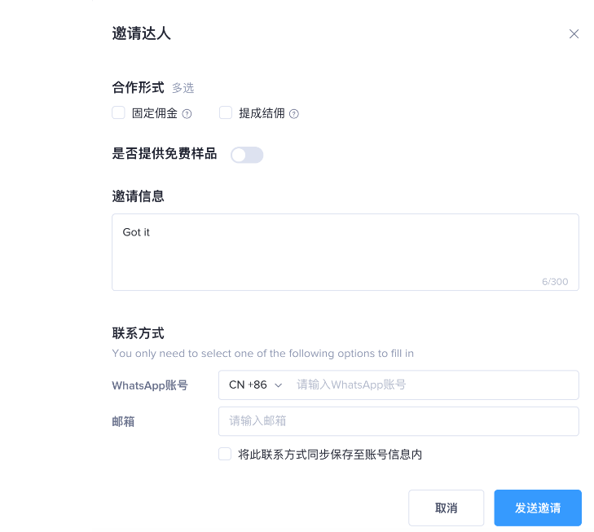The height and width of the screenshot is (532, 594).
Task: Click the 固定佣金 label text
Action: (x=155, y=113)
